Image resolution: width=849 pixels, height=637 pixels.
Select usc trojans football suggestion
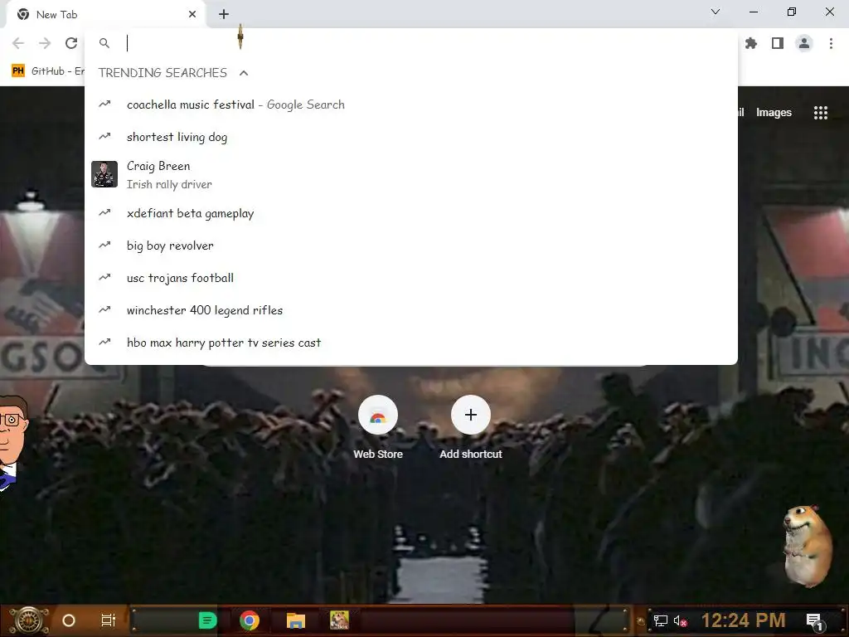tap(411, 278)
